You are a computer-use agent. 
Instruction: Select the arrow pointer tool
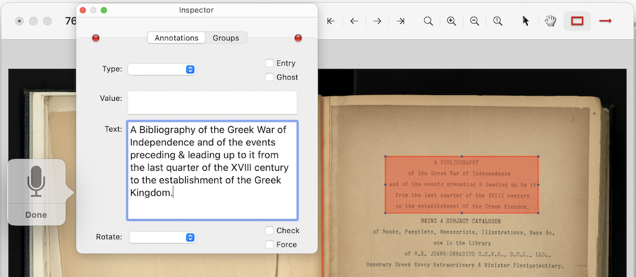click(x=525, y=21)
